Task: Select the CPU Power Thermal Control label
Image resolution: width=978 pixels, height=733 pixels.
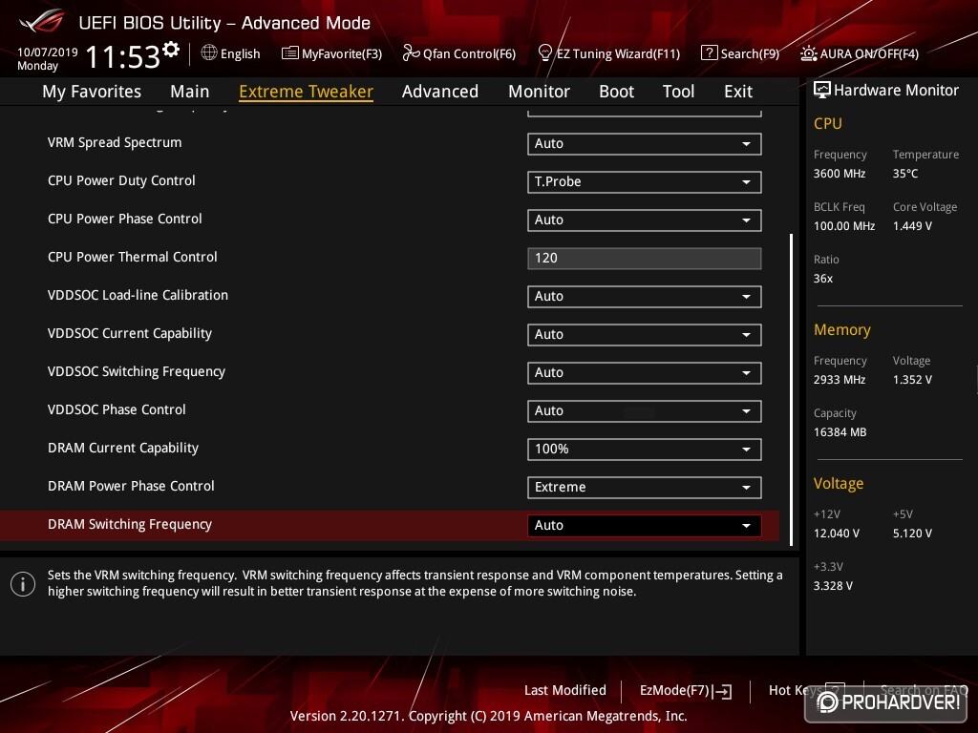Action: pos(132,257)
